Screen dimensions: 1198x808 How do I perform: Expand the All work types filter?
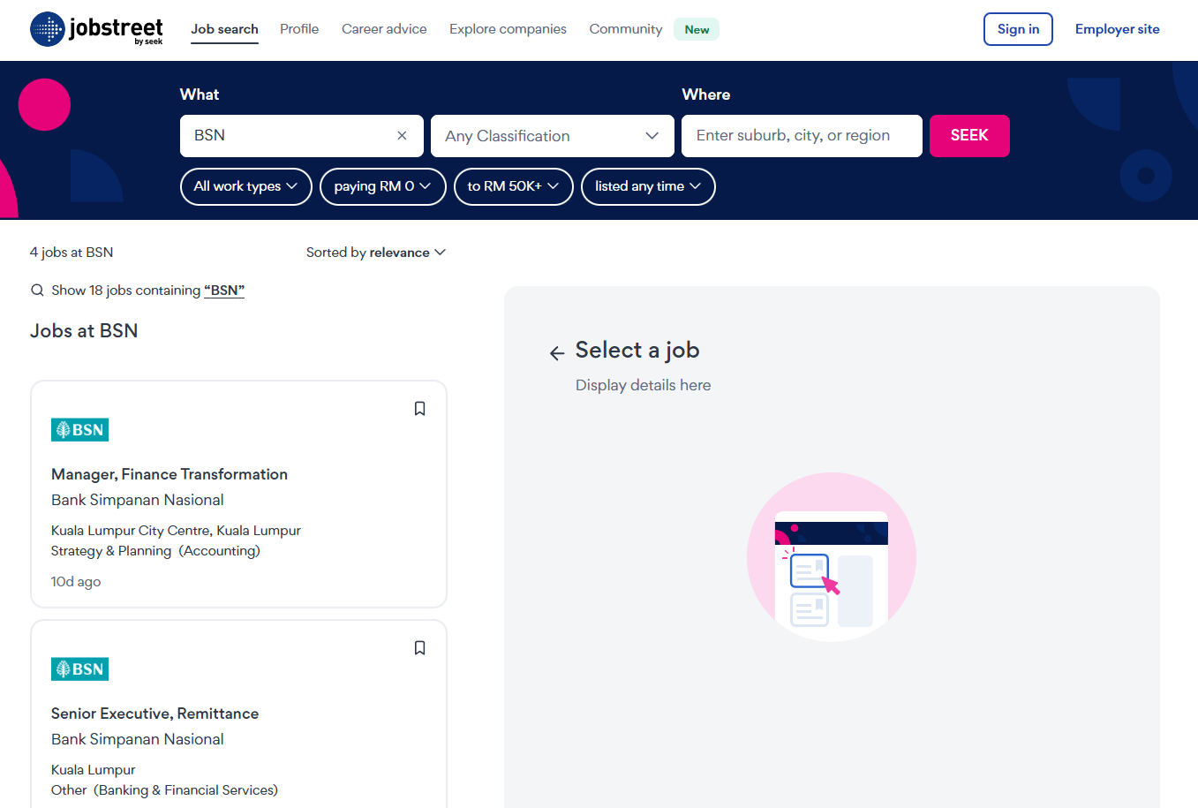(246, 186)
